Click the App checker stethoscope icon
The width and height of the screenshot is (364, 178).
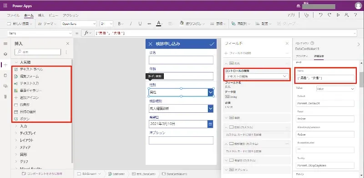307,15
